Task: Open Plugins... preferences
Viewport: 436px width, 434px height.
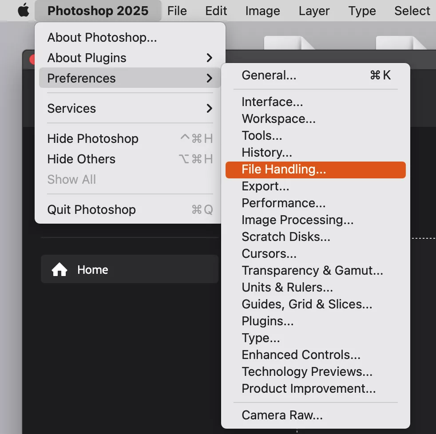Action: (316, 321)
